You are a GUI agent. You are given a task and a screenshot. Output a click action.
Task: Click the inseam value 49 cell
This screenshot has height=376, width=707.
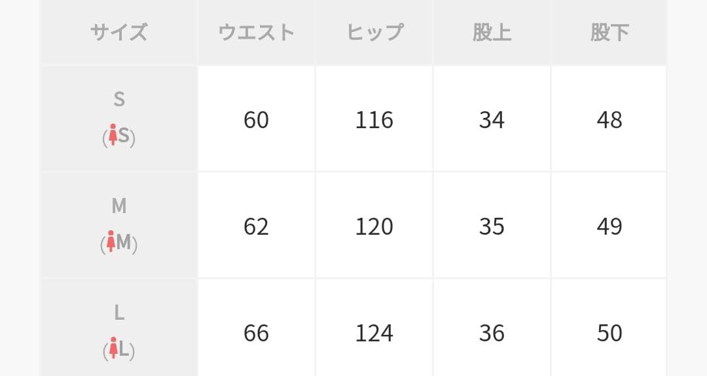click(x=609, y=225)
